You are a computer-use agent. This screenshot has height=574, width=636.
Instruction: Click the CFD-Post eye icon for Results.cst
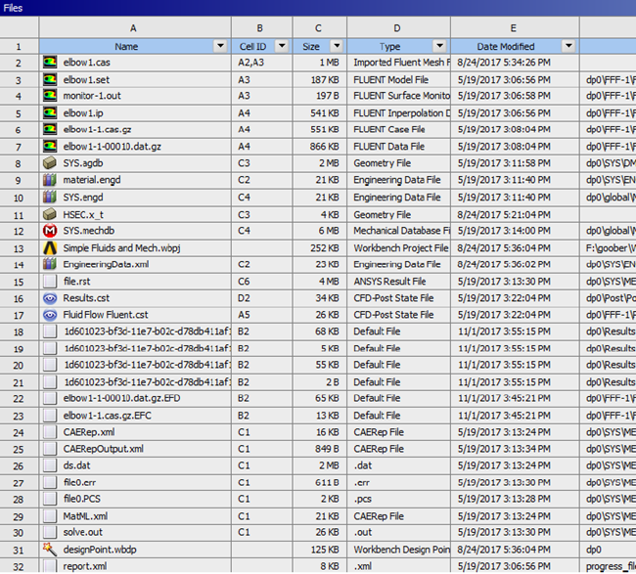tap(50, 298)
